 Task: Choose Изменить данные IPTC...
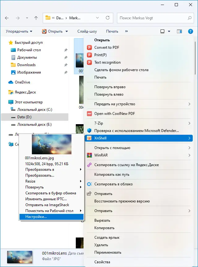tap(51, 199)
